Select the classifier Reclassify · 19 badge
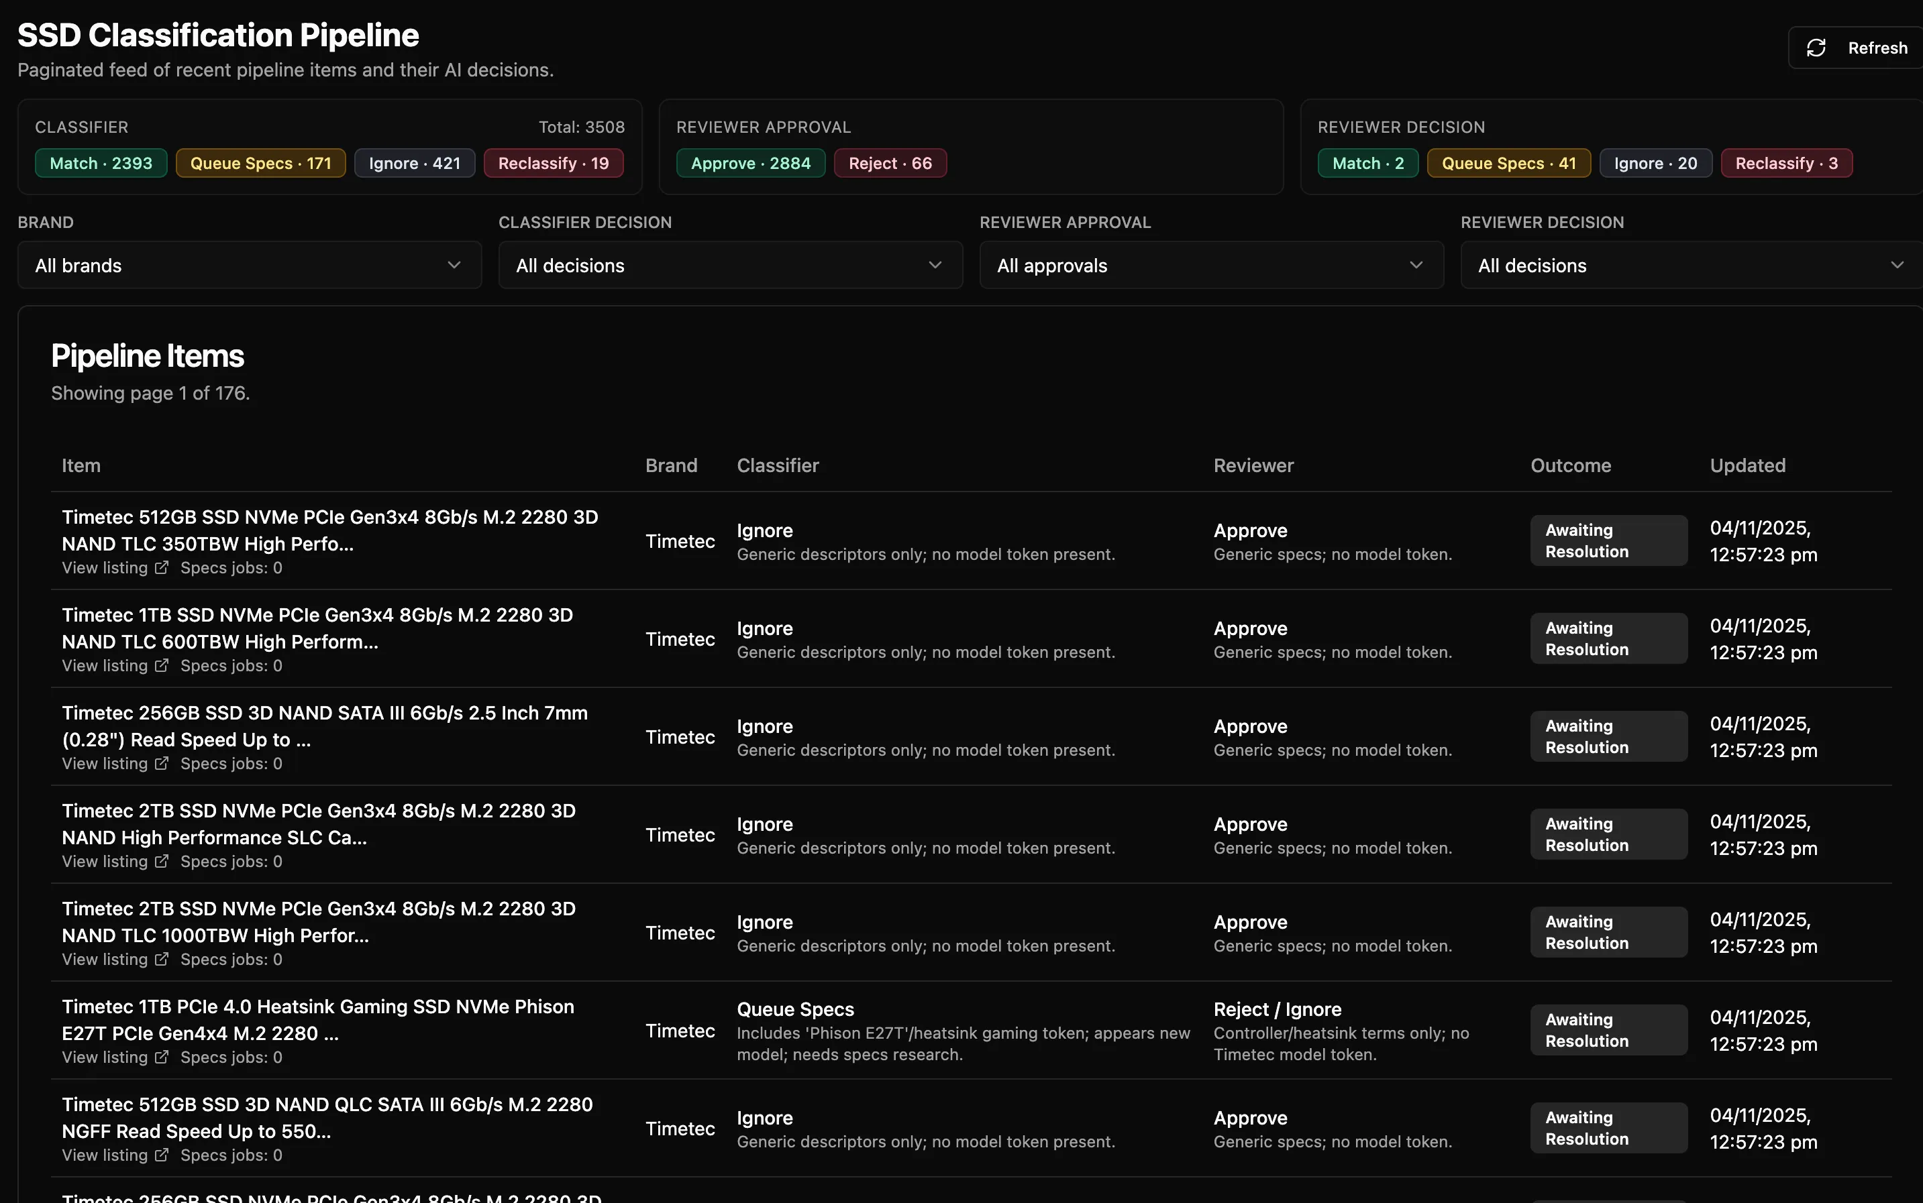The height and width of the screenshot is (1203, 1923). (553, 163)
